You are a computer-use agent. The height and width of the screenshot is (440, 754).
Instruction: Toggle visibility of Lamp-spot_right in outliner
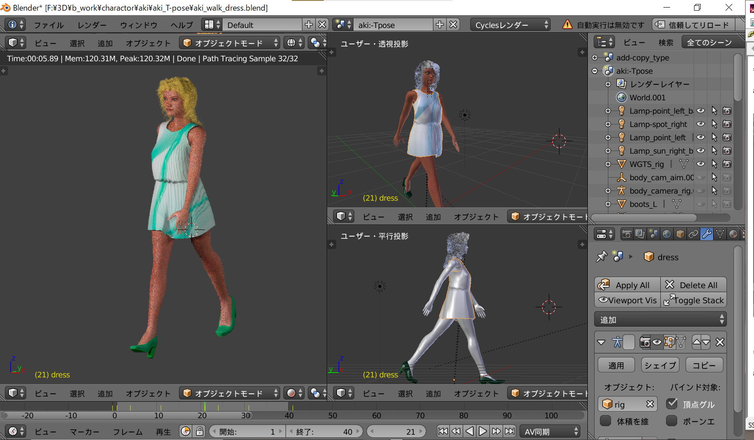click(x=701, y=124)
